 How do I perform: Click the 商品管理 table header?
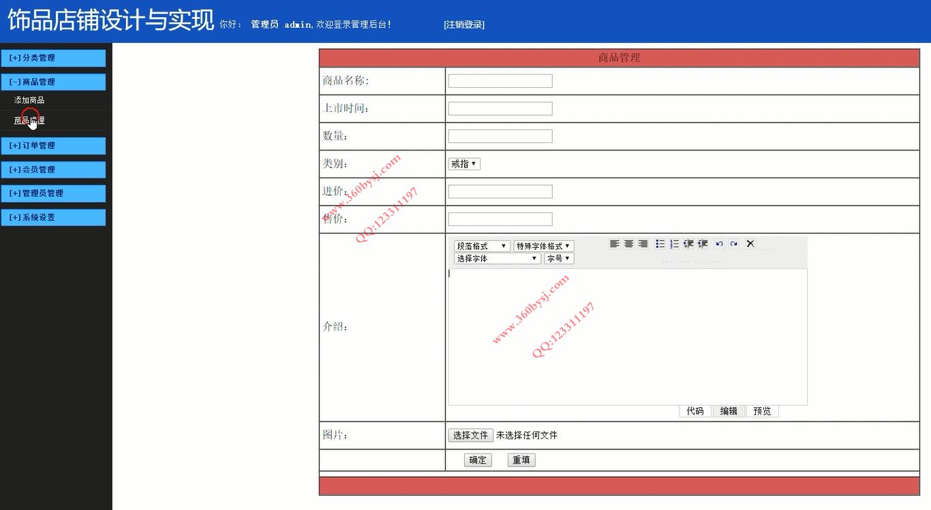(619, 58)
